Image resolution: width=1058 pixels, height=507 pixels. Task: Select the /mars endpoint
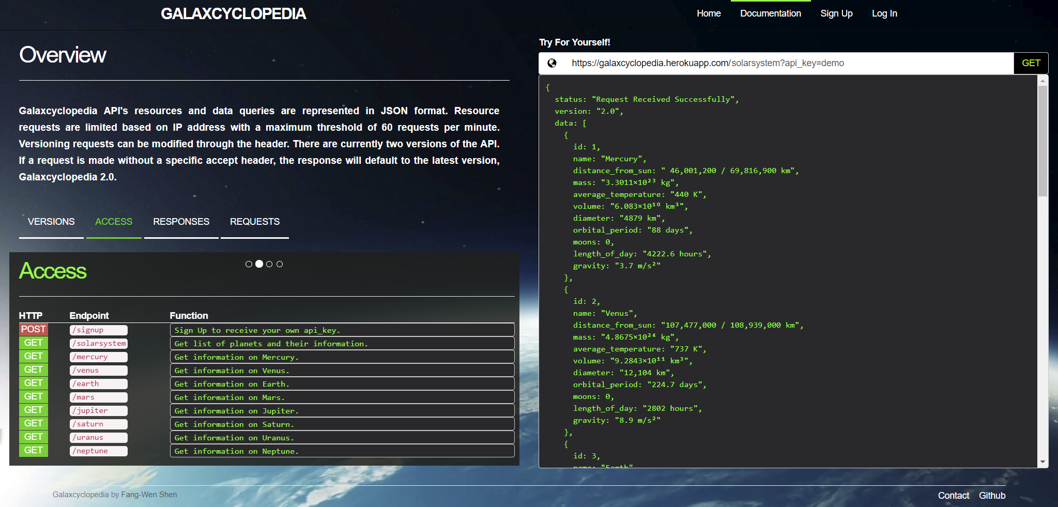point(99,397)
